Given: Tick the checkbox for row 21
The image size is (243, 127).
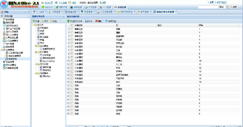Looking at the screenshot, I should point(72,100).
